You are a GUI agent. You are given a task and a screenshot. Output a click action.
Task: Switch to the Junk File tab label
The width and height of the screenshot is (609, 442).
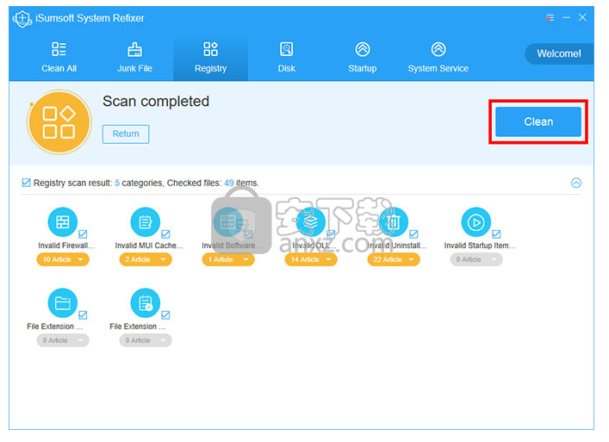[134, 68]
